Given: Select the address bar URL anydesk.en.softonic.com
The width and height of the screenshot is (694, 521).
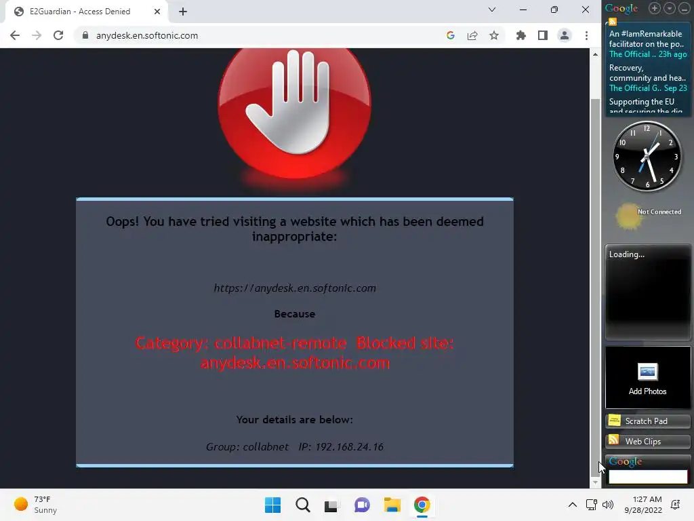Looking at the screenshot, I should (x=147, y=35).
